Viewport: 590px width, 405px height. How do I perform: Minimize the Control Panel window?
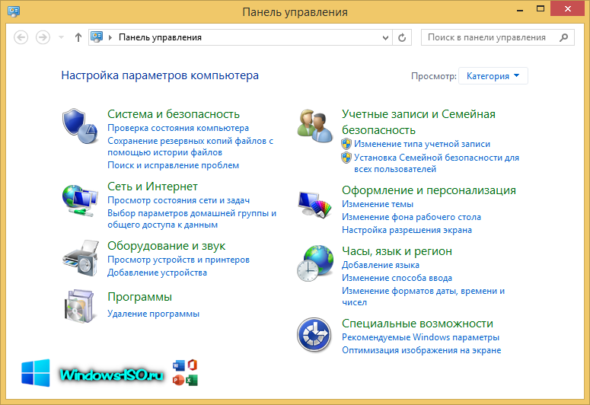pos(520,9)
